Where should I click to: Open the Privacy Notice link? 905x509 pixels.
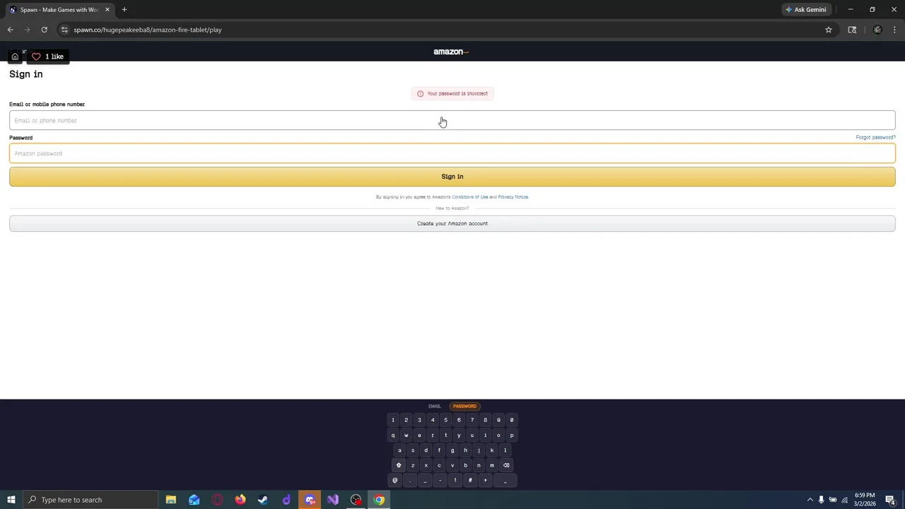[x=513, y=197]
